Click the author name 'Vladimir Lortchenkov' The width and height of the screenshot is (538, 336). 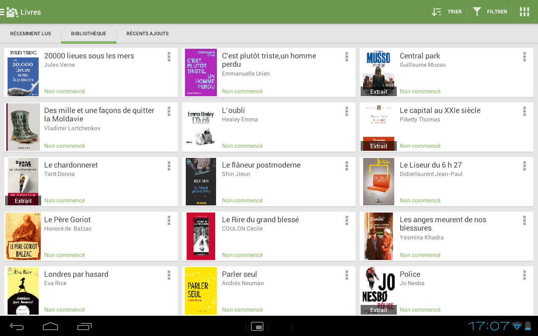[x=72, y=129]
